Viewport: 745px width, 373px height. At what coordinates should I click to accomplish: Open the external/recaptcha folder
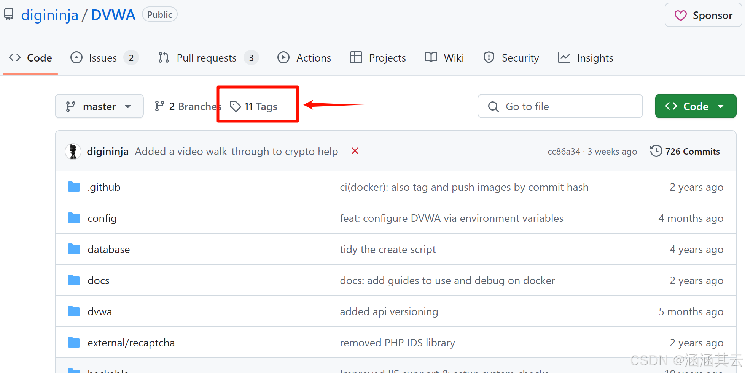(x=131, y=343)
